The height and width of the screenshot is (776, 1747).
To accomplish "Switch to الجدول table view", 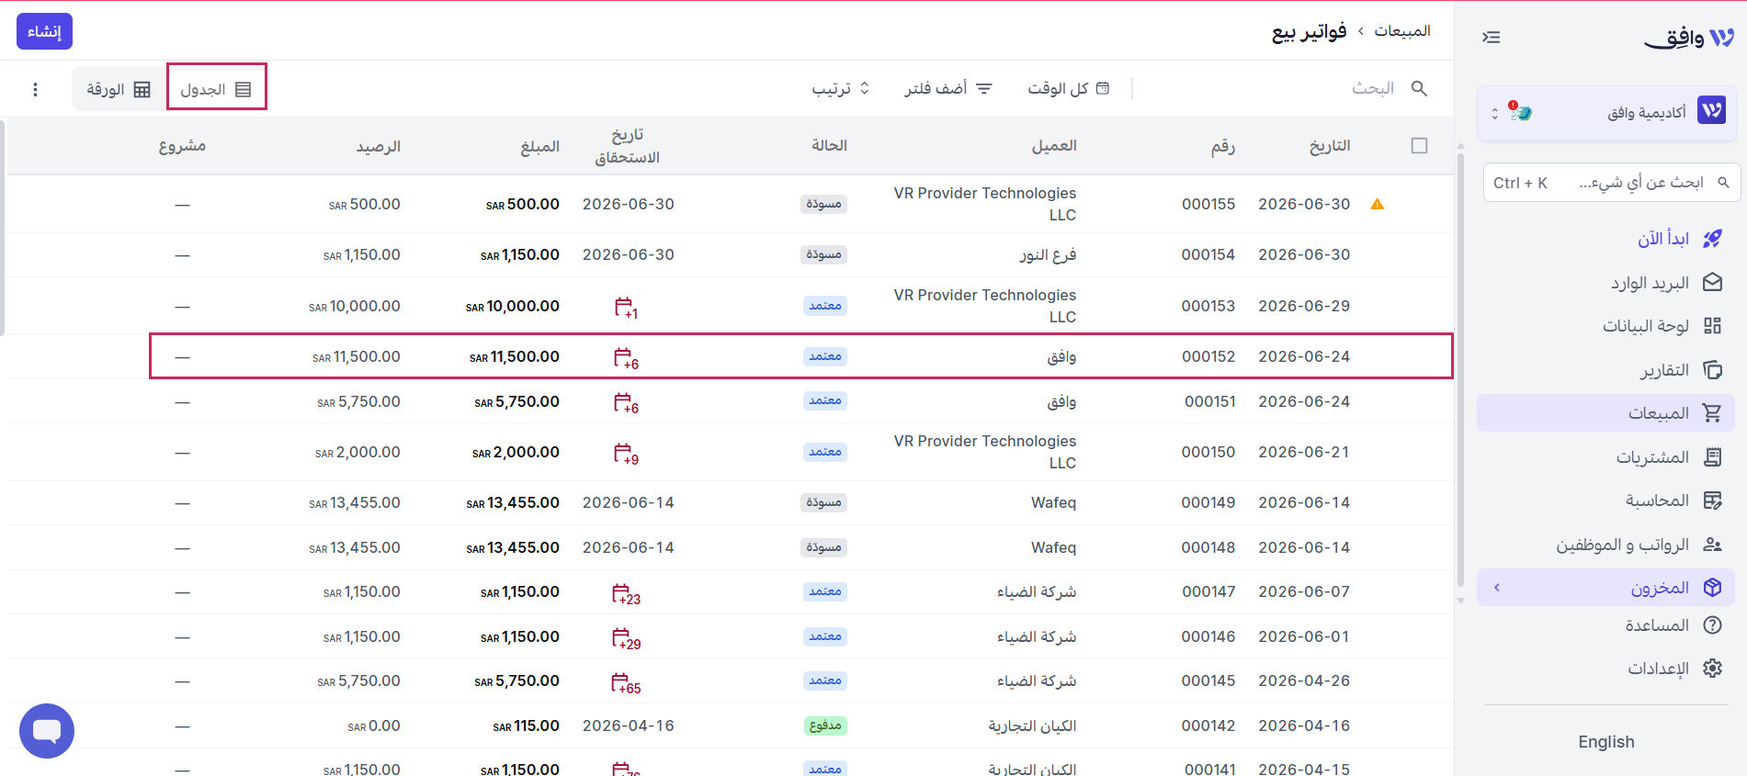I will (x=216, y=89).
